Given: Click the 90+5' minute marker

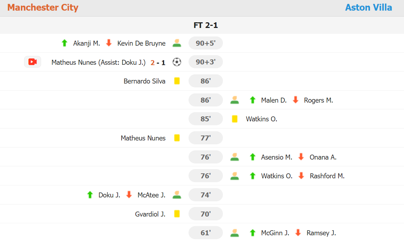Looking at the screenshot, I should click(x=206, y=43).
